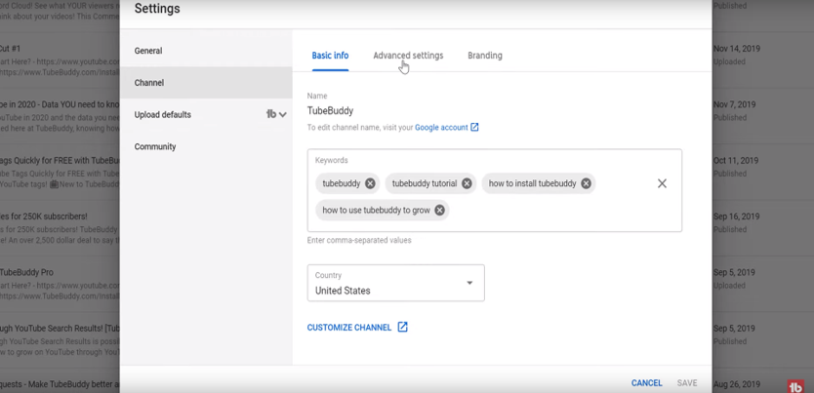This screenshot has height=393, width=814.
Task: Click external link icon next to Google account
Action: click(x=475, y=128)
